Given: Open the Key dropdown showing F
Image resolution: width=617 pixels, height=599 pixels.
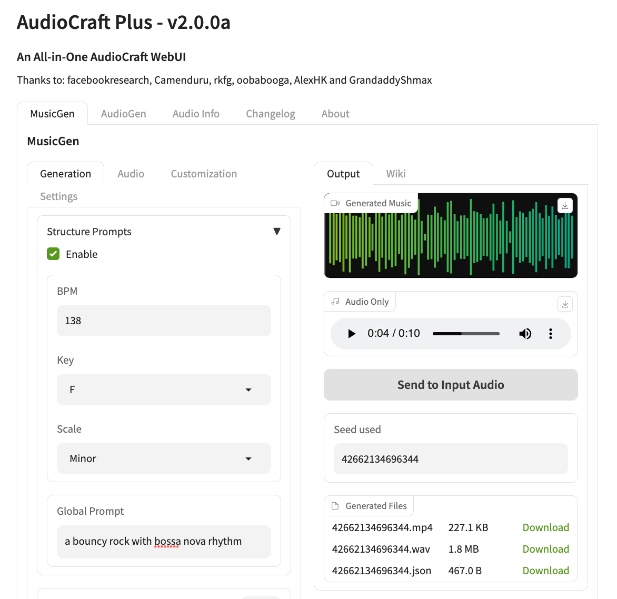Looking at the screenshot, I should click(x=164, y=390).
